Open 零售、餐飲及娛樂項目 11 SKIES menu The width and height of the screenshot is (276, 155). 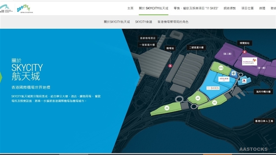[196, 8]
